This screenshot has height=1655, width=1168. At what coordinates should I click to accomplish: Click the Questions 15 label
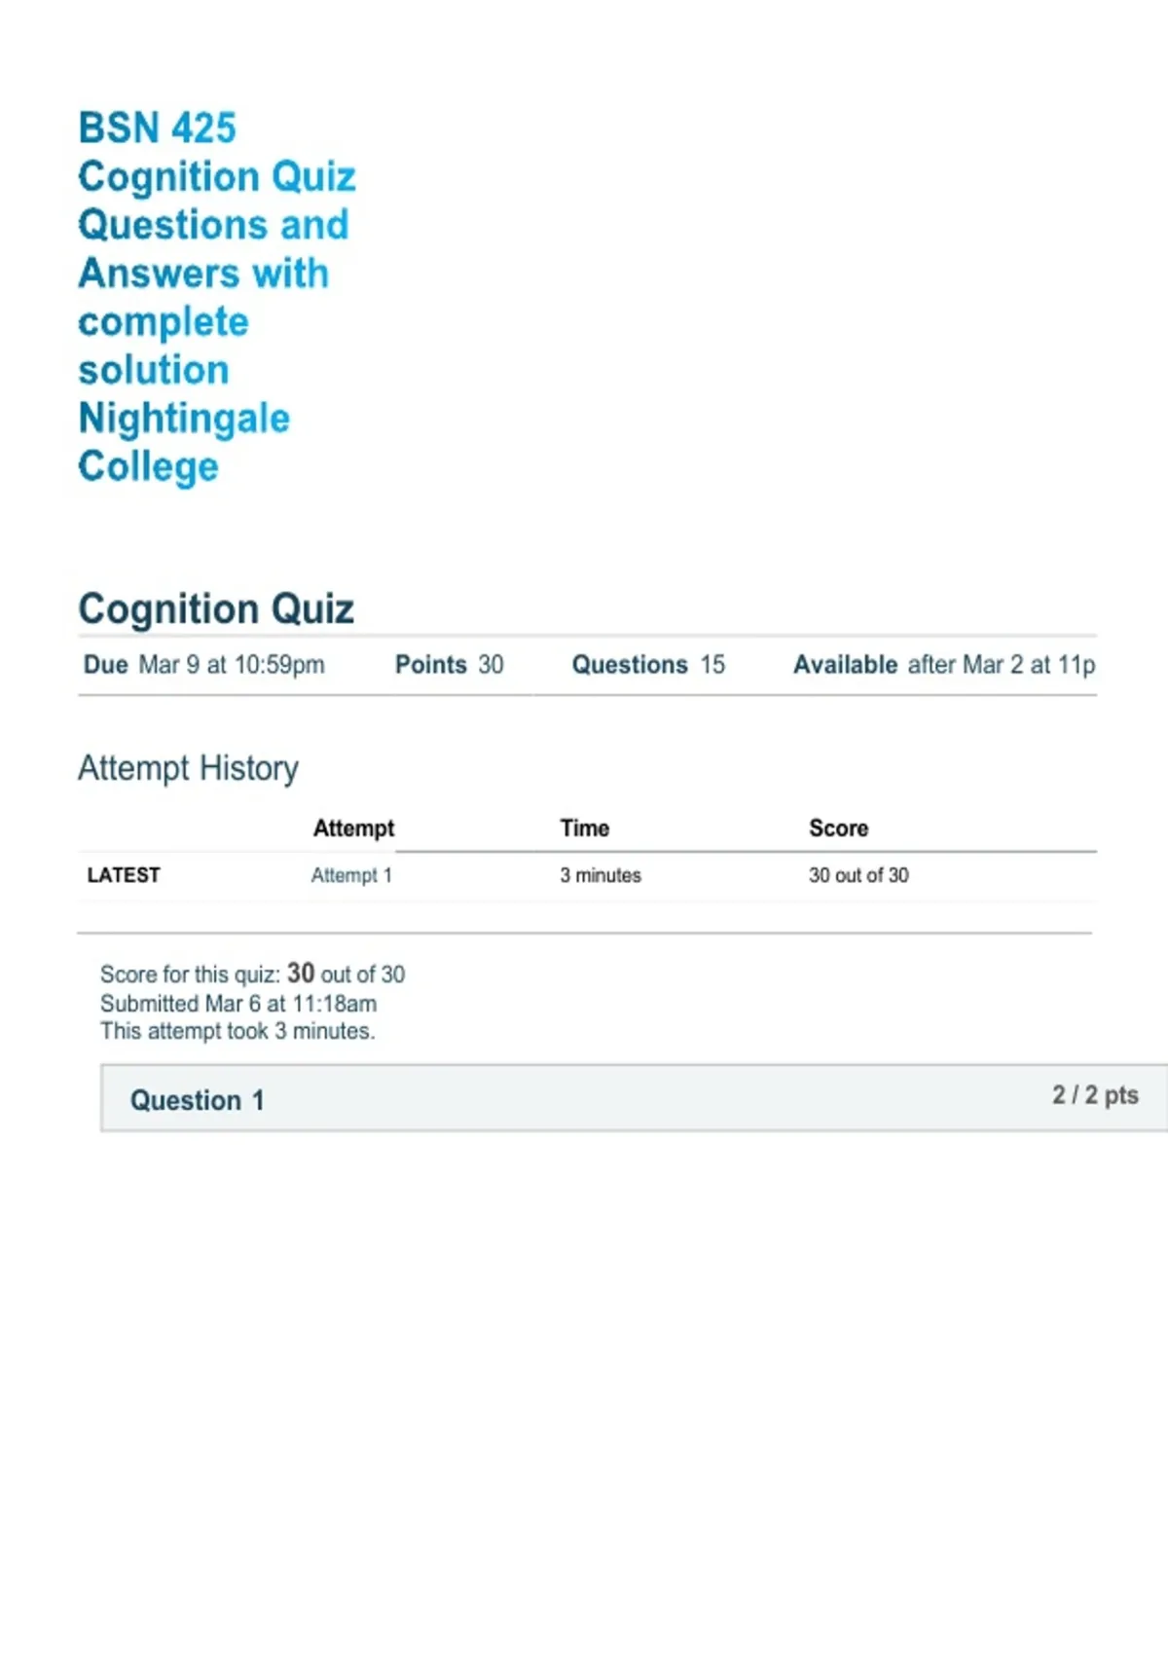point(648,665)
